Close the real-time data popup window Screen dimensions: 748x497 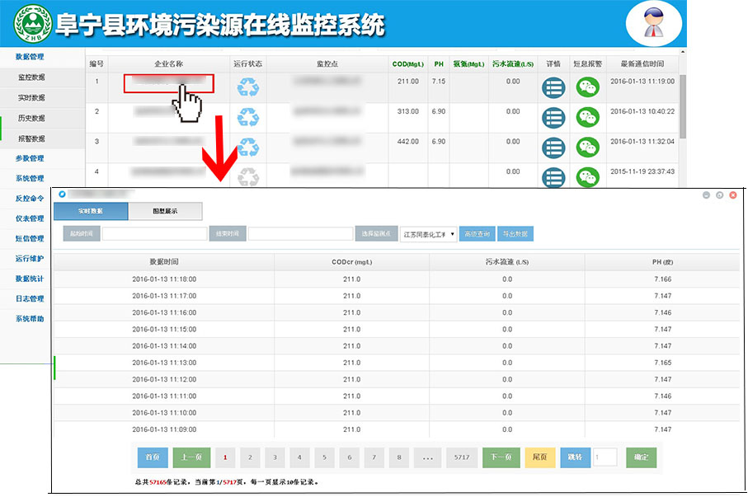tap(733, 195)
